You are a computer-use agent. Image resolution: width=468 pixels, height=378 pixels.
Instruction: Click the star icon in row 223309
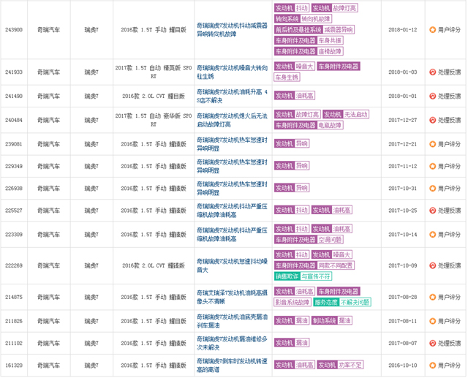(x=432, y=235)
